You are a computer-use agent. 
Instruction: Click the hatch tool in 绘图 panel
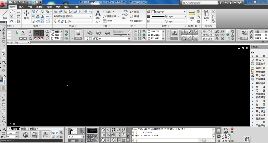19,21
